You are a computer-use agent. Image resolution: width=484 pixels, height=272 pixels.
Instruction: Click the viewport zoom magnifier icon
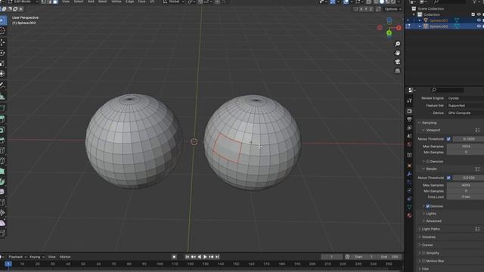[x=398, y=44]
